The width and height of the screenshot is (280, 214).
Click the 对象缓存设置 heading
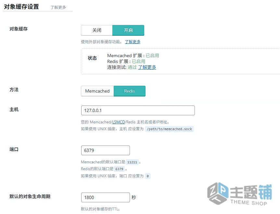[x=21, y=7]
